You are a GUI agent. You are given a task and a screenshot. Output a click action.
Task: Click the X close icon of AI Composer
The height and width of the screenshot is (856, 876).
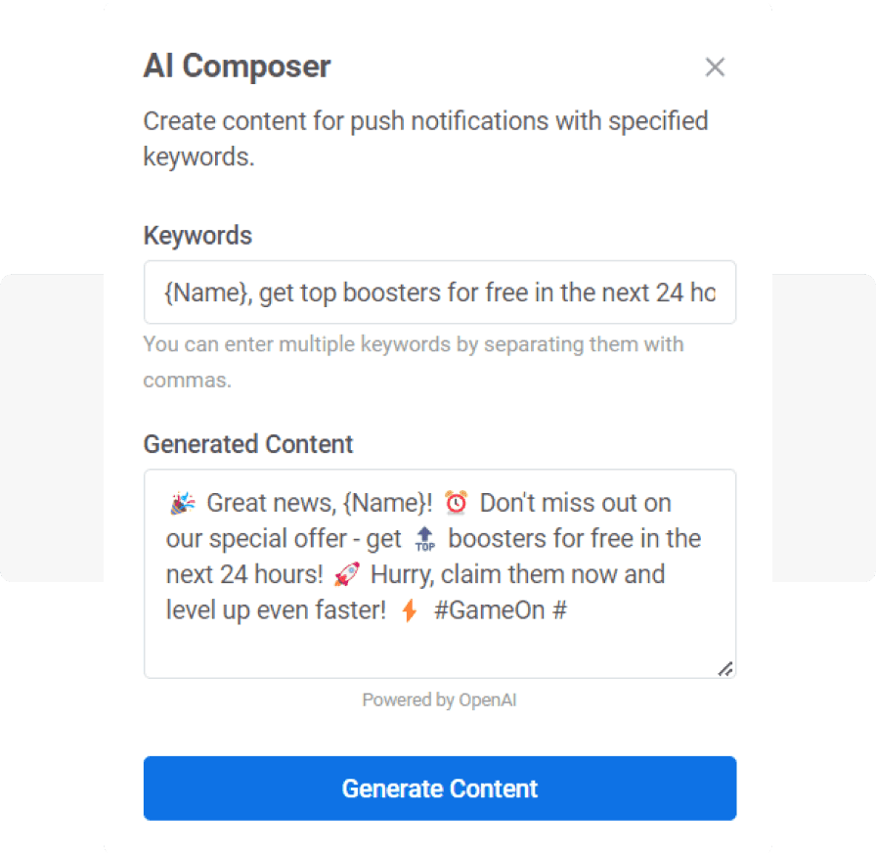(x=715, y=67)
